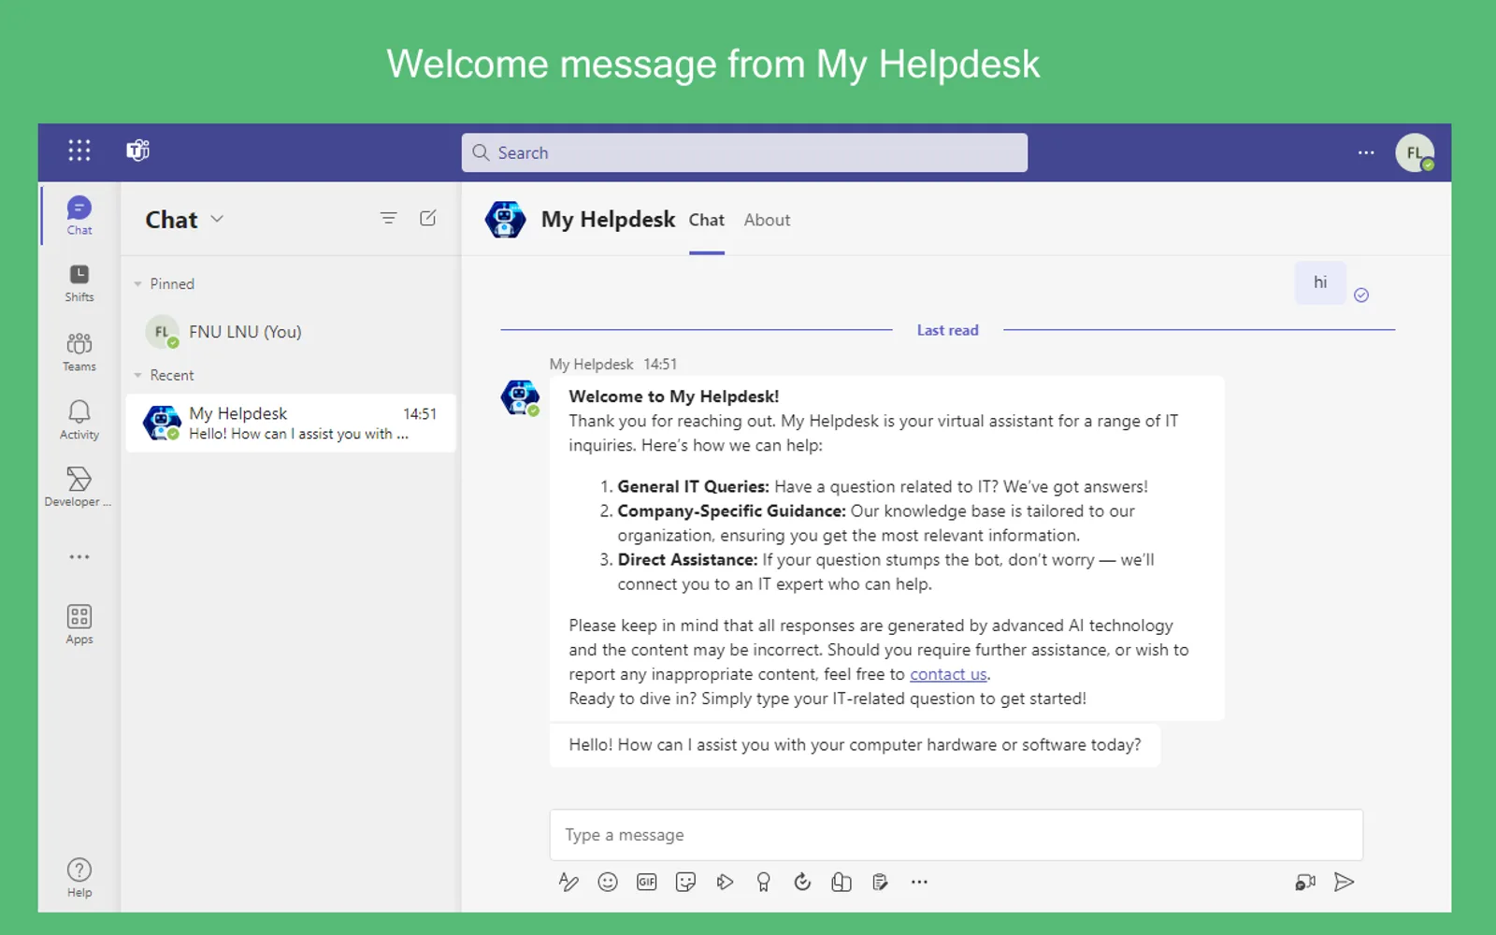1496x935 pixels.
Task: Open the Help menu
Action: pos(79,878)
